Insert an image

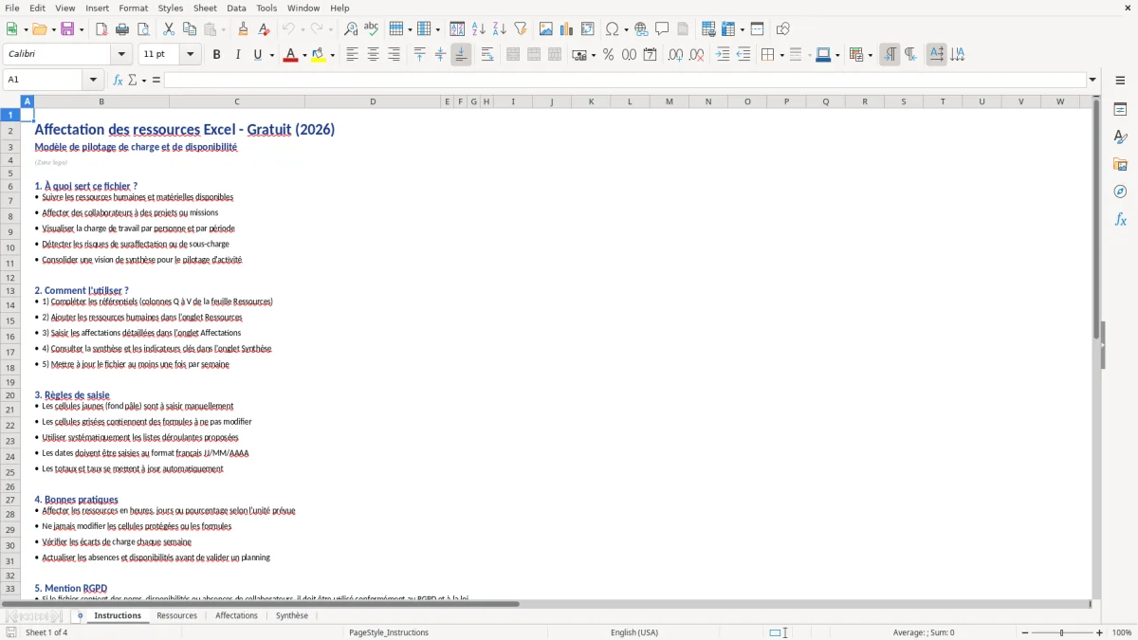(546, 29)
